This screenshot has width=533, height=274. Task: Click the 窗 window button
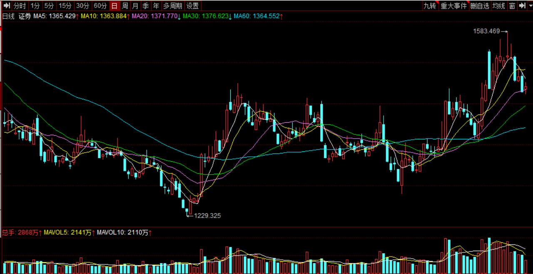(512, 6)
